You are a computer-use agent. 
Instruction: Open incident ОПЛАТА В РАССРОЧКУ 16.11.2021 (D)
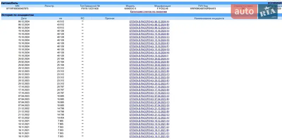tap(149, 137)
